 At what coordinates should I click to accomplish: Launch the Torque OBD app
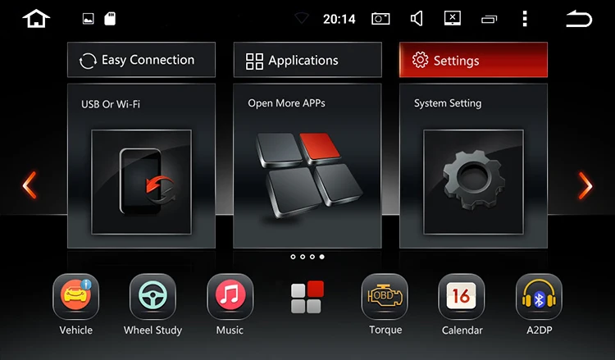coord(385,297)
